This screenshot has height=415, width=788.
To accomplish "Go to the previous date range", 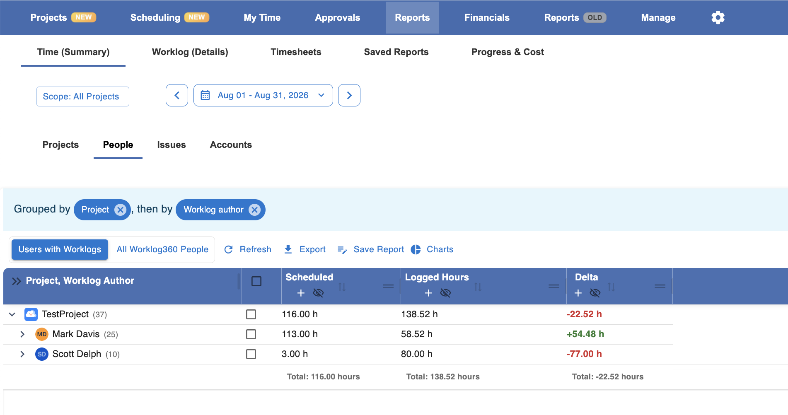I will [177, 95].
